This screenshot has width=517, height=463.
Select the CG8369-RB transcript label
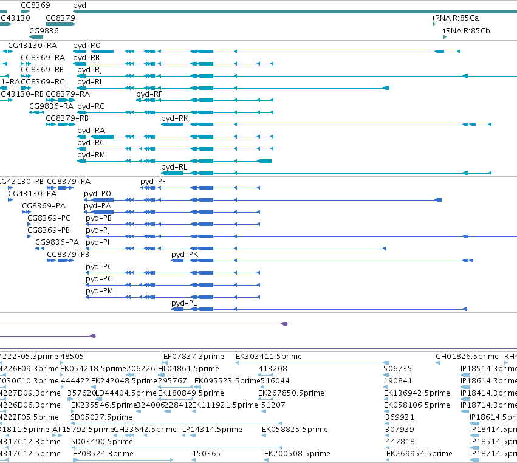[x=42, y=70]
